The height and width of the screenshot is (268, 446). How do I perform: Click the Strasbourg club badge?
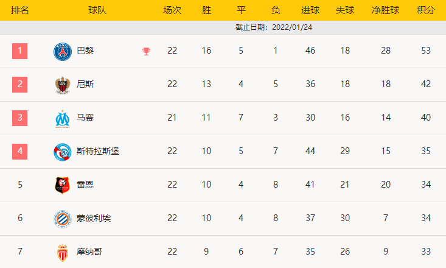click(63, 152)
